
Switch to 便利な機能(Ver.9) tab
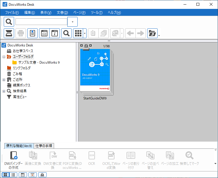[x=19, y=146]
